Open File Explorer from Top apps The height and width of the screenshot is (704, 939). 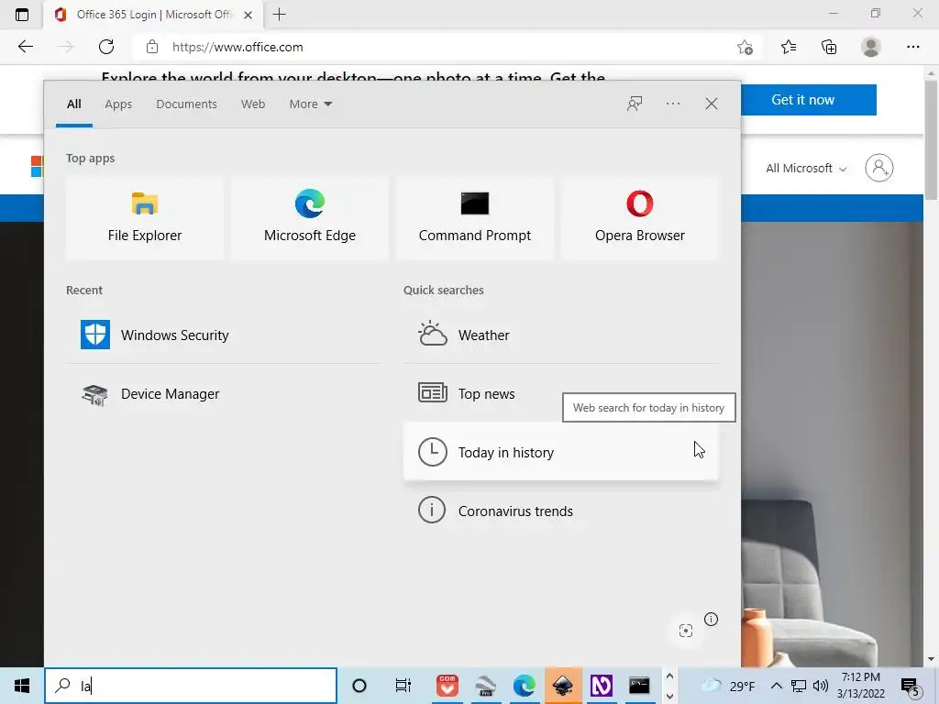pyautogui.click(x=144, y=218)
